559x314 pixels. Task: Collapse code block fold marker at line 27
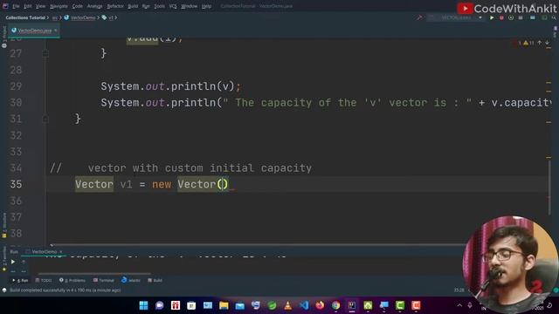(45, 53)
